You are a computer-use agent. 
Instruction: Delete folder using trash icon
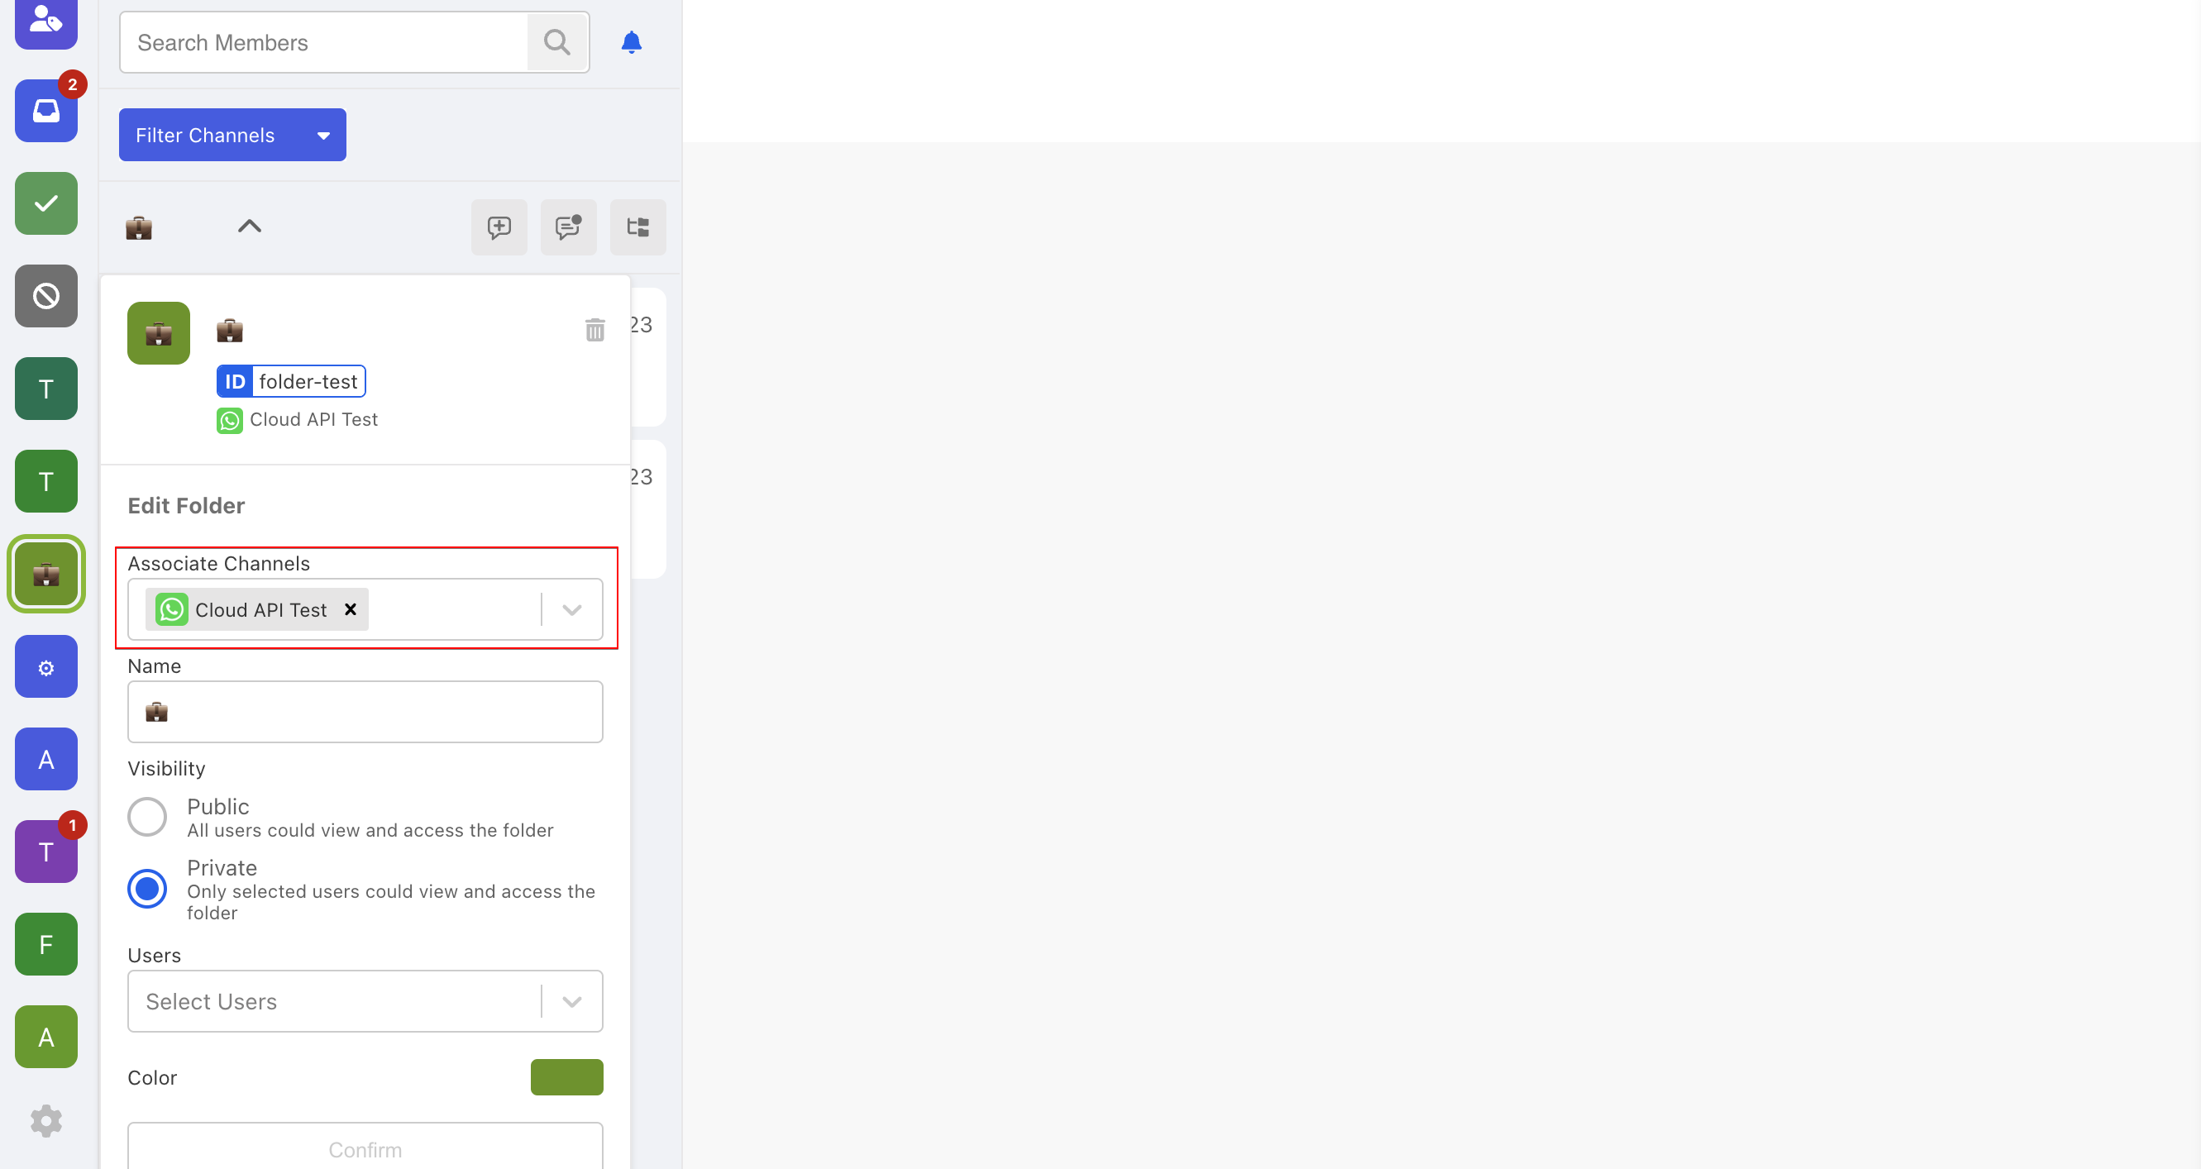[594, 330]
